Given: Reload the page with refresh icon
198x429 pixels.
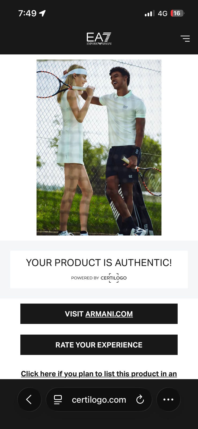Looking at the screenshot, I should tap(140, 400).
